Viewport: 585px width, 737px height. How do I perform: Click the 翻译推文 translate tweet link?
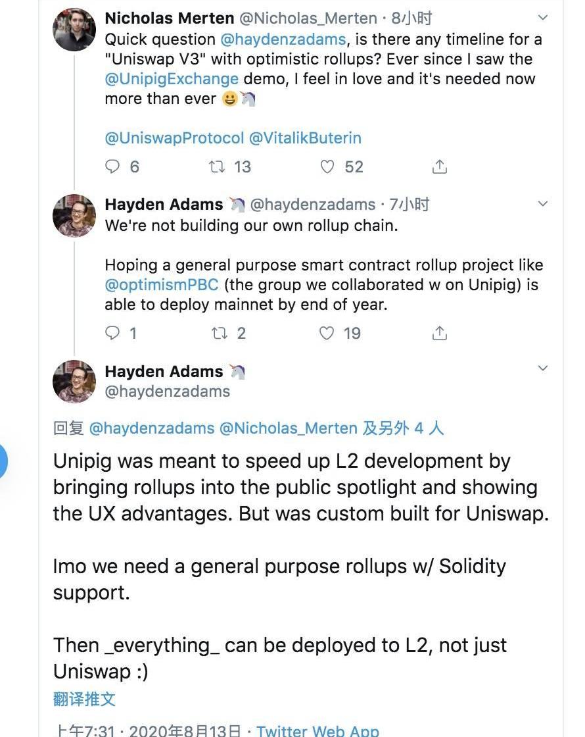click(84, 699)
